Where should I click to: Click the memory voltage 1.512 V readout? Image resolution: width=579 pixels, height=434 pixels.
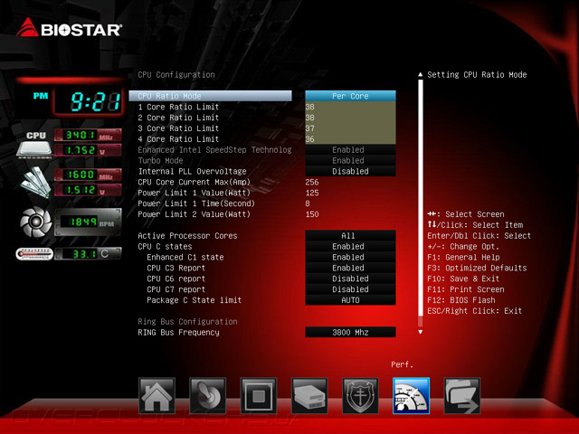88,190
